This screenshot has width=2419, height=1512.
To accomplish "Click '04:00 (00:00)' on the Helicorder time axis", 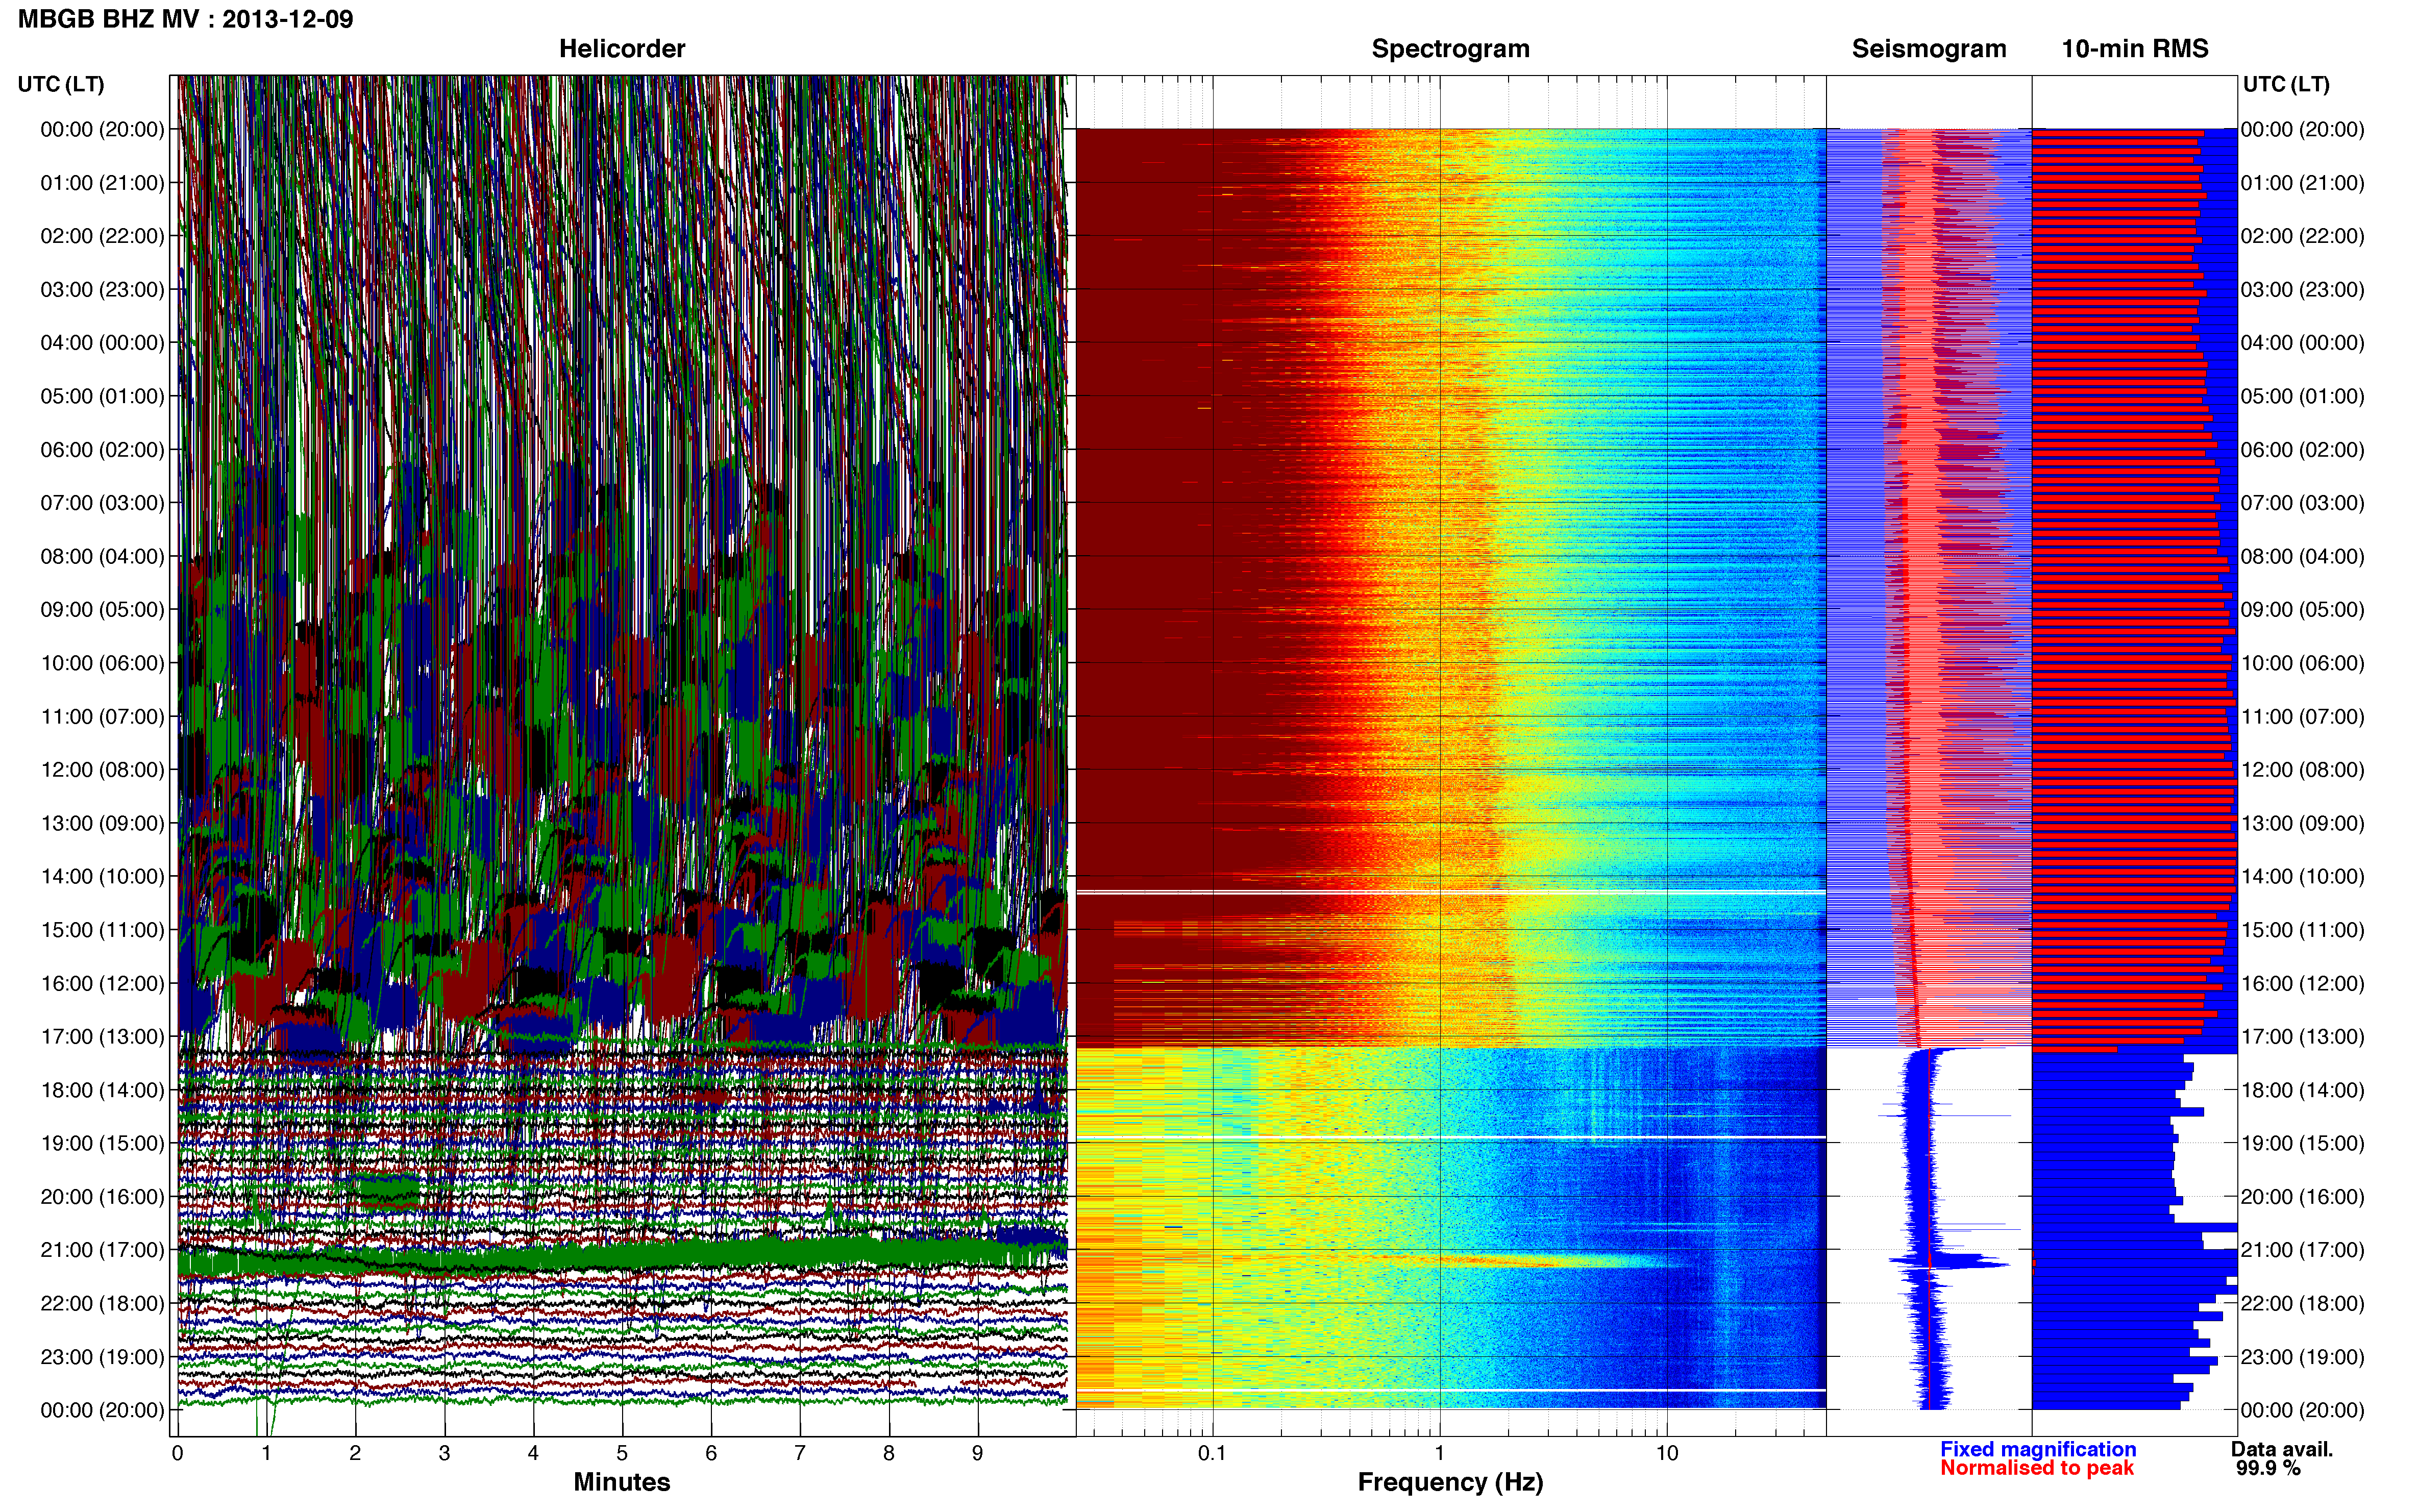I will coord(102,343).
